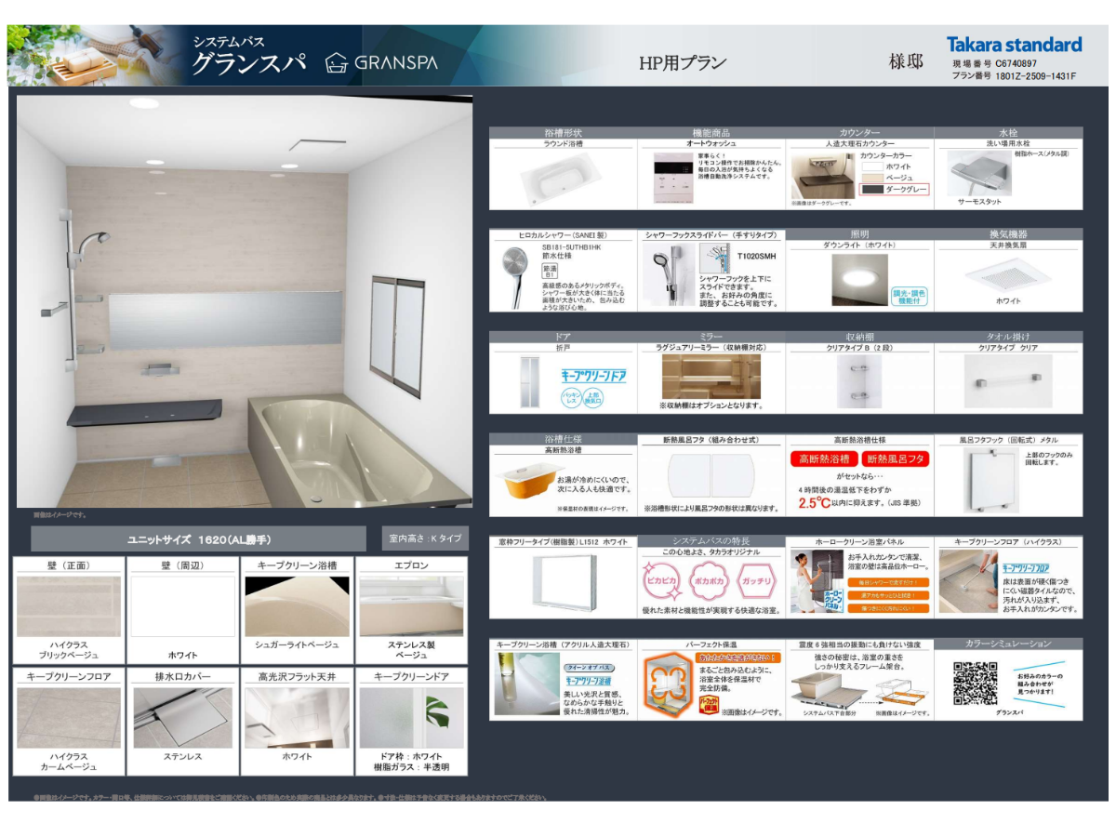Click the 節湯B1 badge beside the shower head
The width and height of the screenshot is (1116, 837).
549,271
